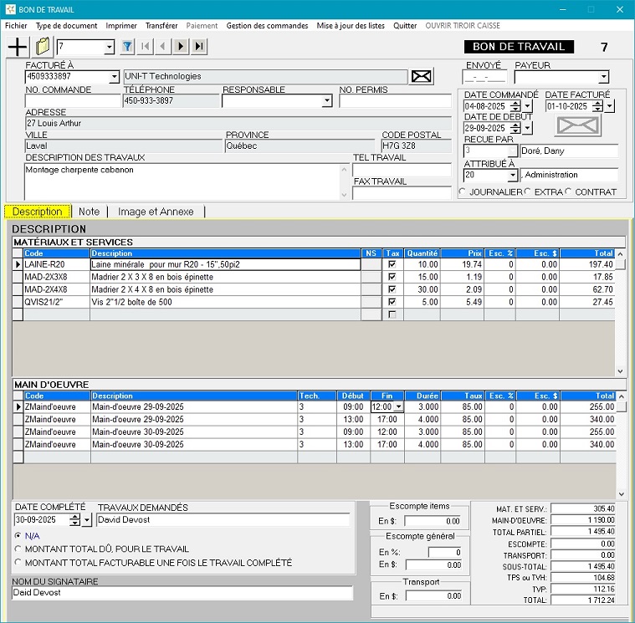635x623 pixels.
Task: Select the JOURNALIER radio button
Action: [463, 192]
